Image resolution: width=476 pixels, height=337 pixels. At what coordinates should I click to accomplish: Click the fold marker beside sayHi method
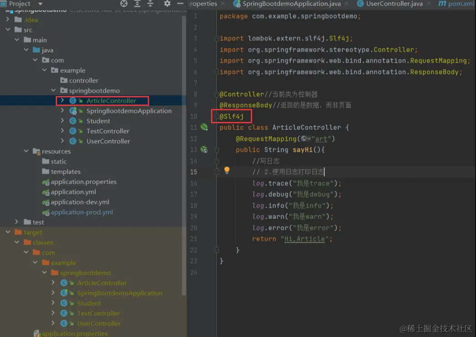216,150
